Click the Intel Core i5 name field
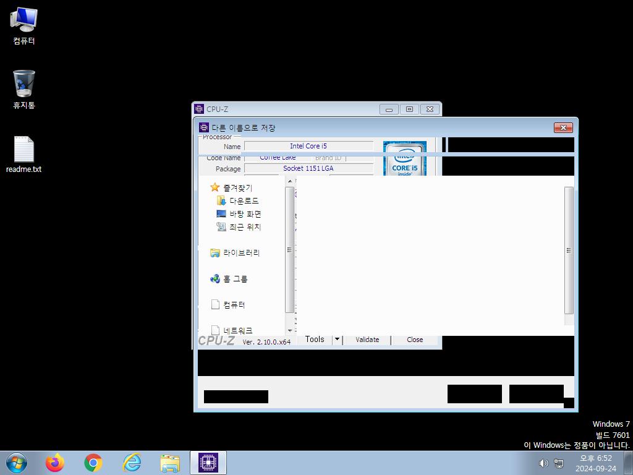Screen dimensions: 633x475 [x=308, y=146]
